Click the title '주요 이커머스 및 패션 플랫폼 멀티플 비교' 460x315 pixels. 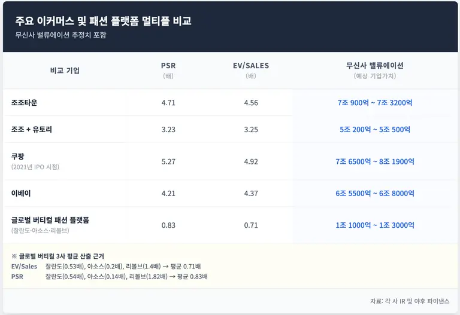103,21
